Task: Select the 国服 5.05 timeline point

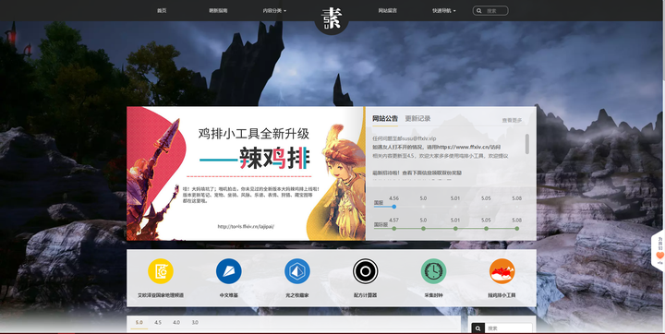Action: tap(486, 207)
